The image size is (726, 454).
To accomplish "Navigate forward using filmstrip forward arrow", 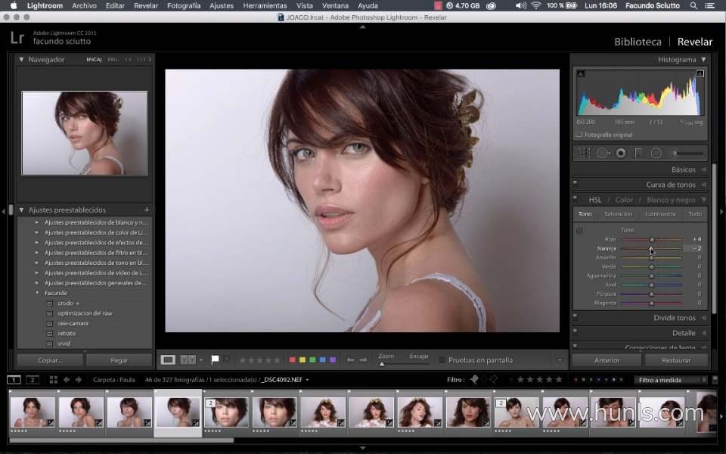I will point(79,380).
